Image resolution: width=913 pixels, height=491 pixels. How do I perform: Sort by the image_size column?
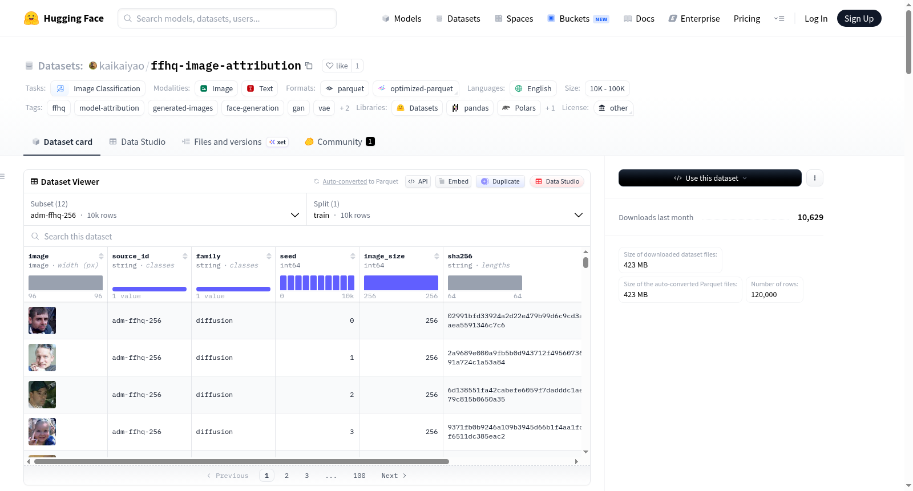[437, 256]
